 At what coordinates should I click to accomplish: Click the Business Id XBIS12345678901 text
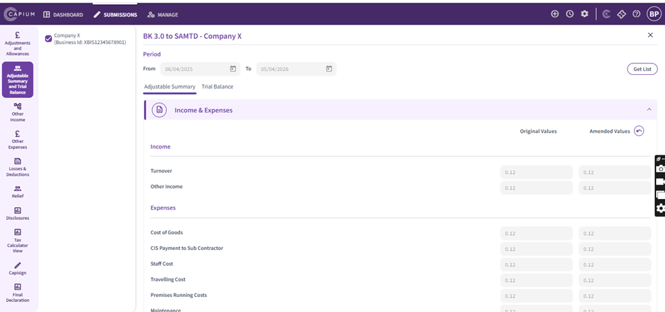point(90,42)
